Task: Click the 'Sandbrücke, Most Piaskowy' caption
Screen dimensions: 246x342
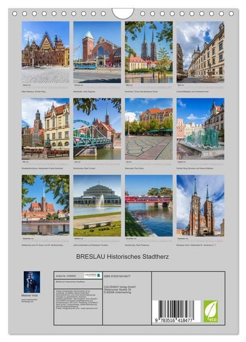Action: pyautogui.click(x=137, y=245)
